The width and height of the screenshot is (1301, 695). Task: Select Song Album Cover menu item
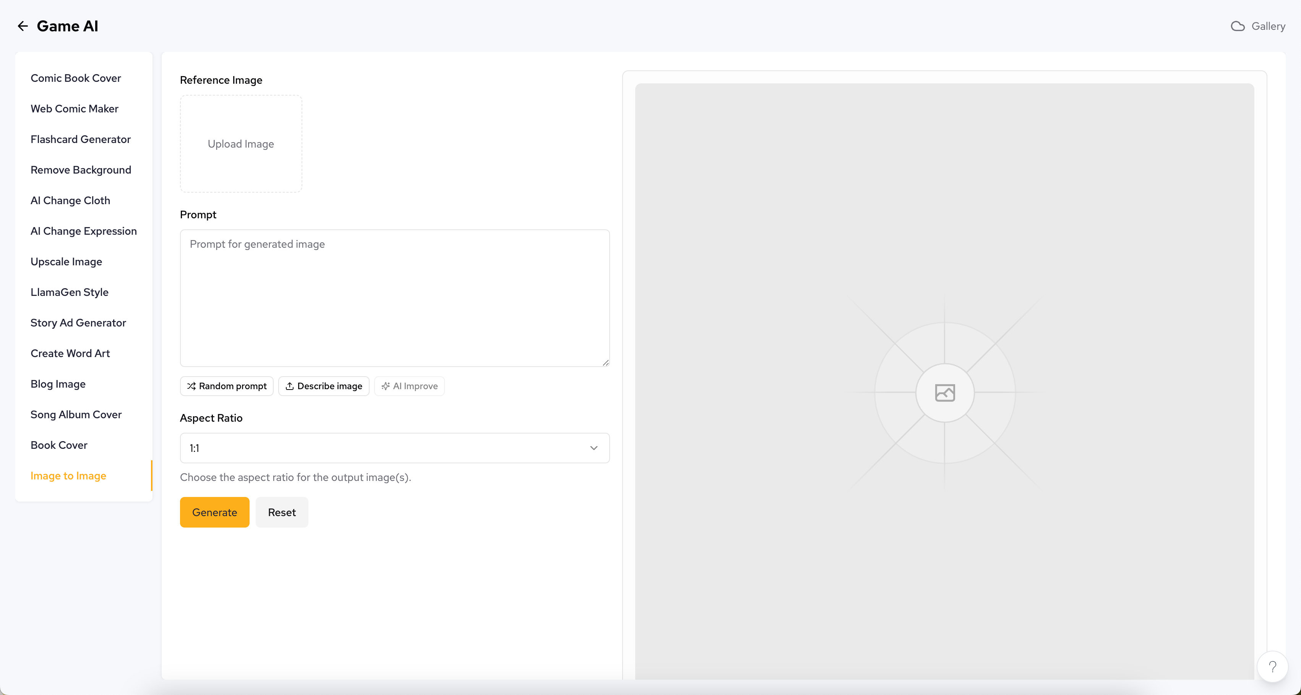76,414
